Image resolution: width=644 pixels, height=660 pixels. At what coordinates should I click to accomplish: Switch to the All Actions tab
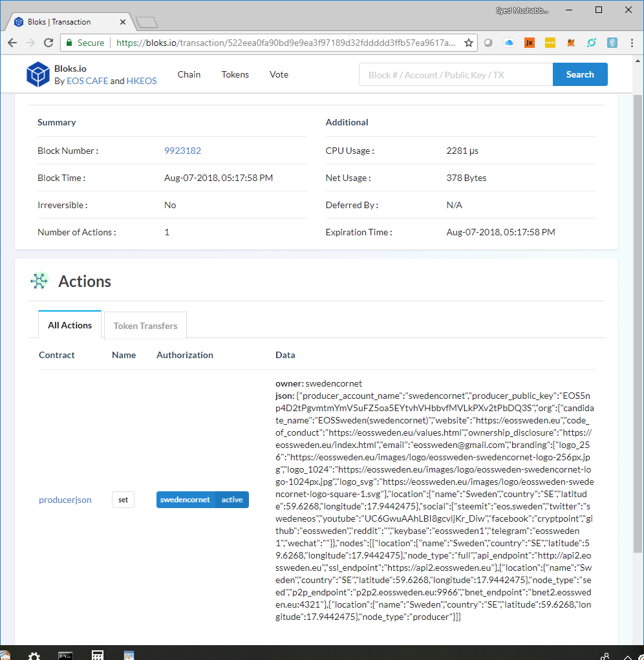[70, 325]
